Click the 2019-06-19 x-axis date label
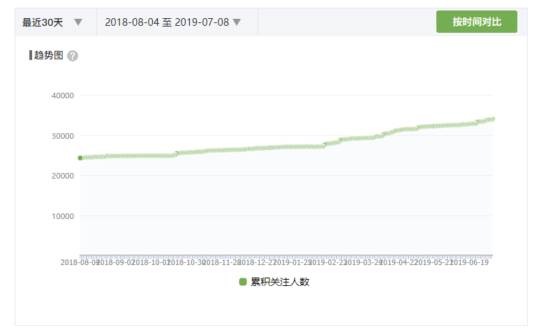Image resolution: width=539 pixels, height=332 pixels. pos(471,263)
